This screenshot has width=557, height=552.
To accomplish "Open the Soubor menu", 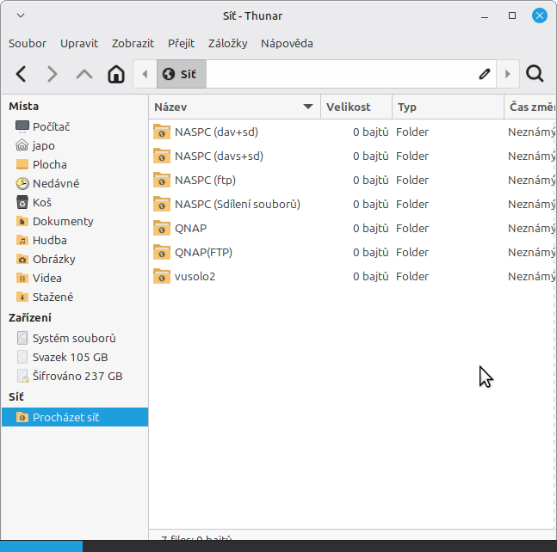I will [28, 43].
